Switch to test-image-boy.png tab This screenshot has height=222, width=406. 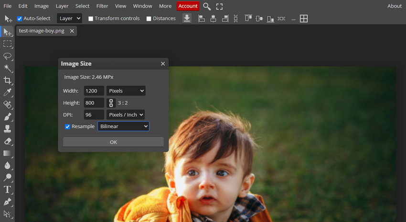pos(42,30)
